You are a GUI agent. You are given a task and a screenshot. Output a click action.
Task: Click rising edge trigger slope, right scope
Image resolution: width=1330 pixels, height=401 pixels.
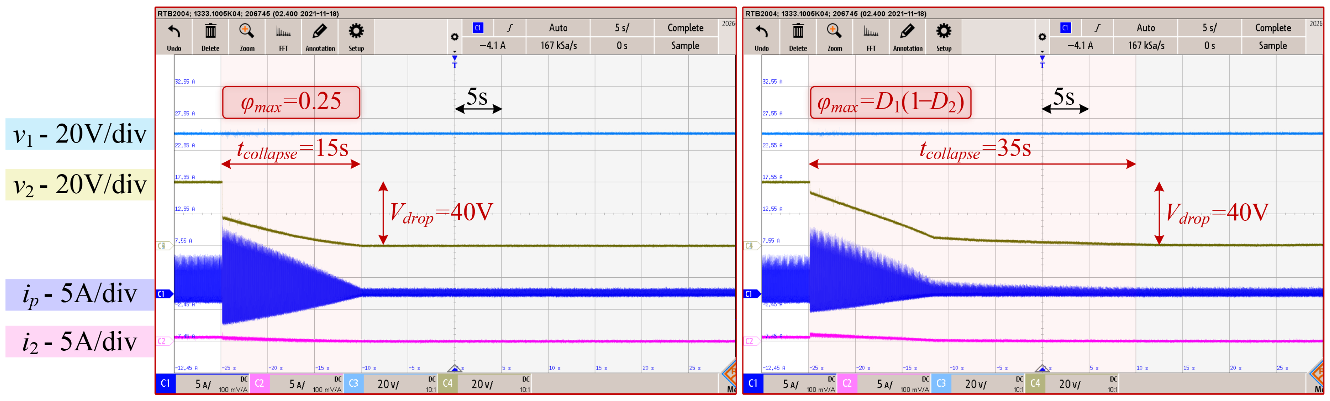1097,28
